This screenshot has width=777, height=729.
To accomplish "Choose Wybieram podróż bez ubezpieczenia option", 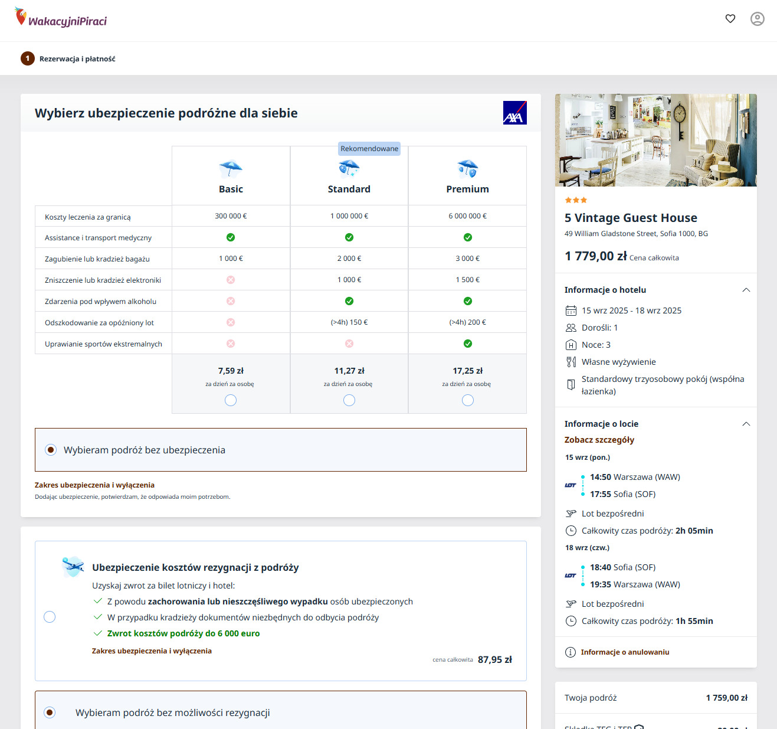I will click(x=51, y=450).
